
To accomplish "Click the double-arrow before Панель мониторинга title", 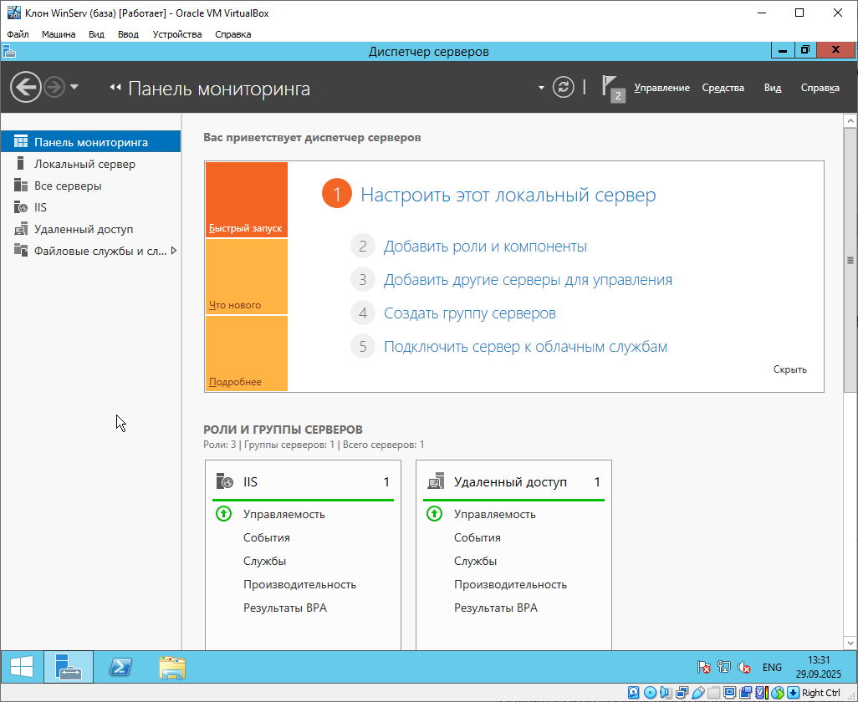I will tap(115, 88).
